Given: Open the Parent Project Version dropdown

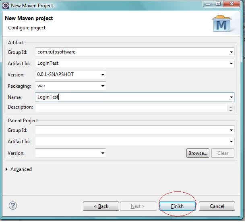Looking at the screenshot, I should 103,153.
